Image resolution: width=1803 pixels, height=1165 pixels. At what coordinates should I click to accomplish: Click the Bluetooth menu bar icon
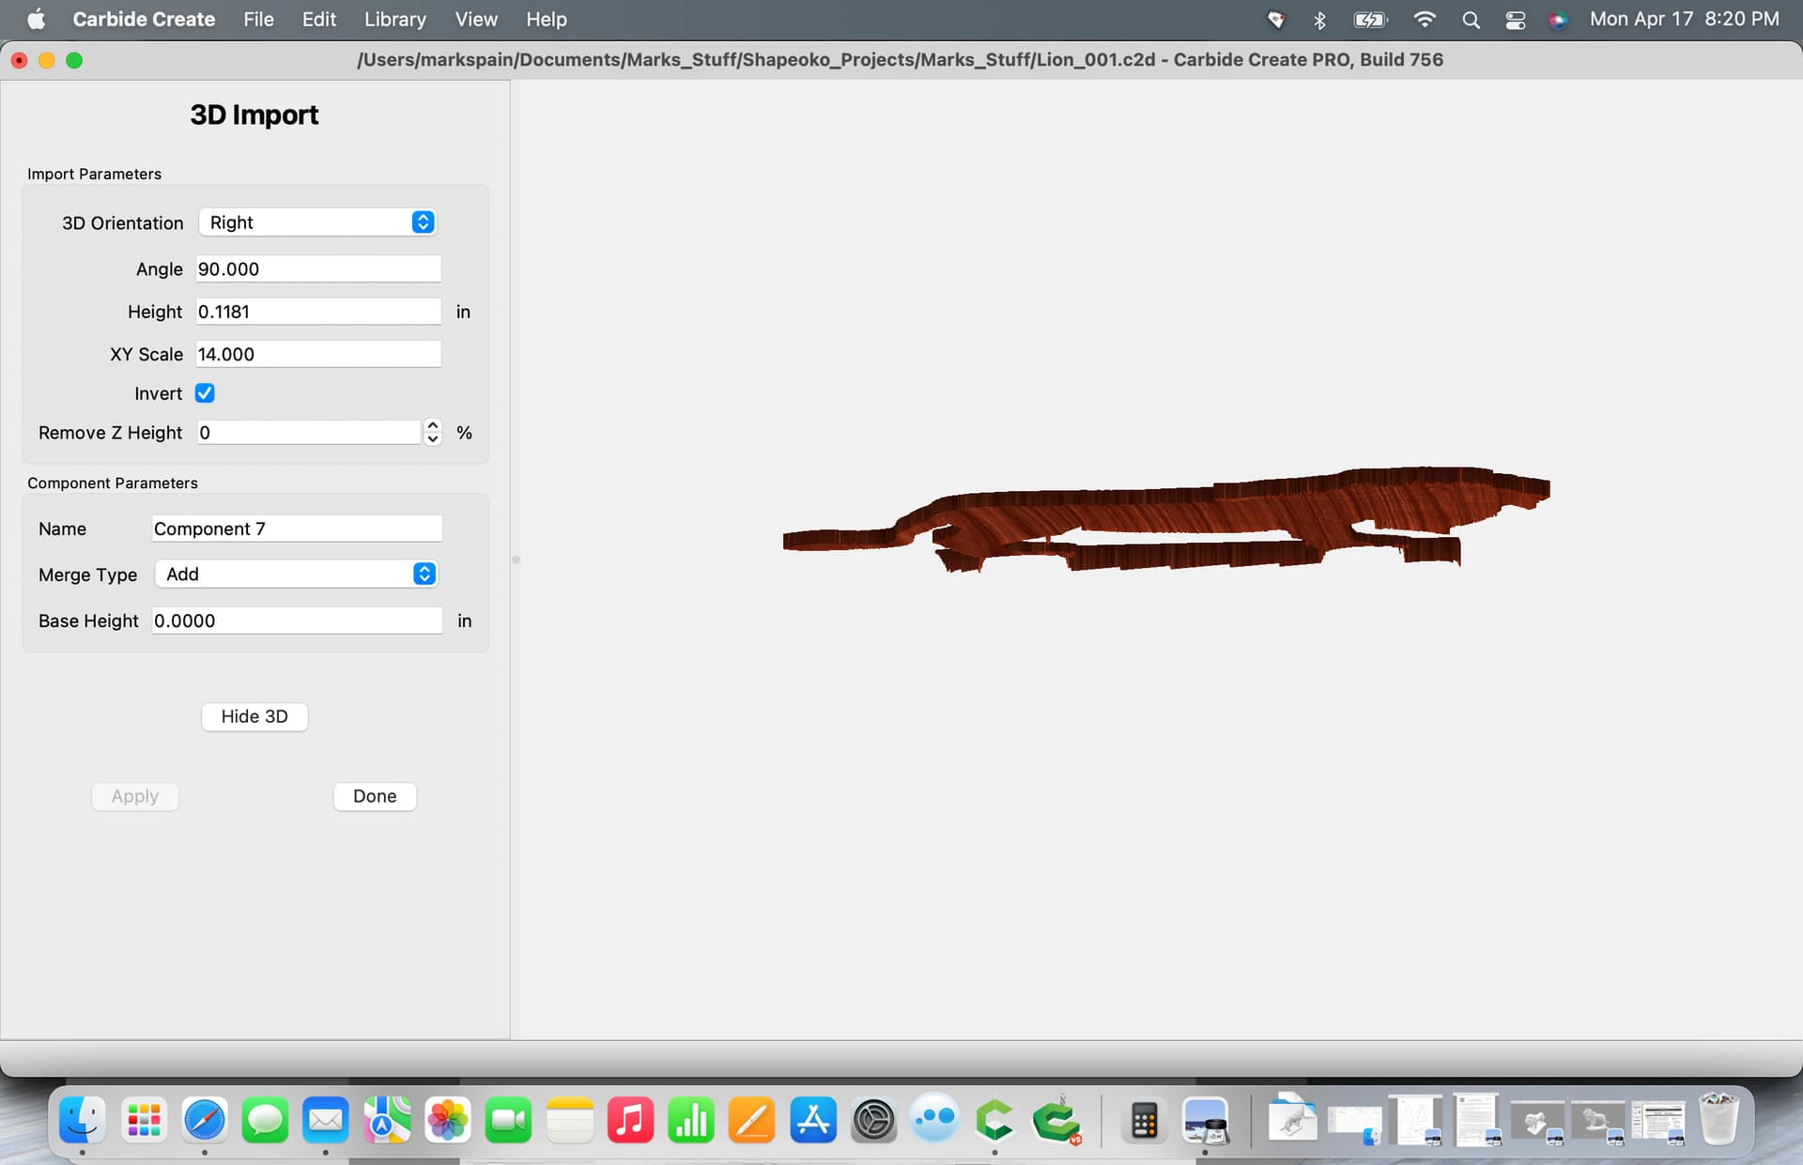(1319, 20)
